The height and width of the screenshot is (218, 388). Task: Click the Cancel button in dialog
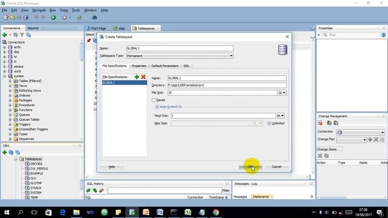pos(276,167)
